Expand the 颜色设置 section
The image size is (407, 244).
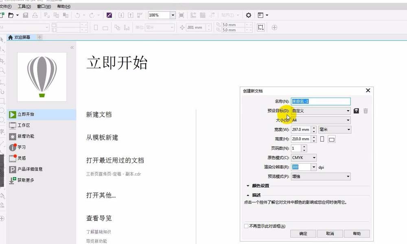248,186
